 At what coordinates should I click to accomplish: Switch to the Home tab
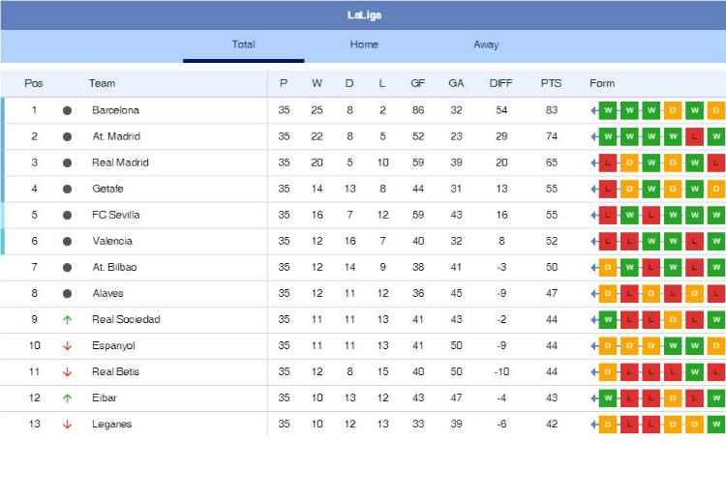(364, 44)
